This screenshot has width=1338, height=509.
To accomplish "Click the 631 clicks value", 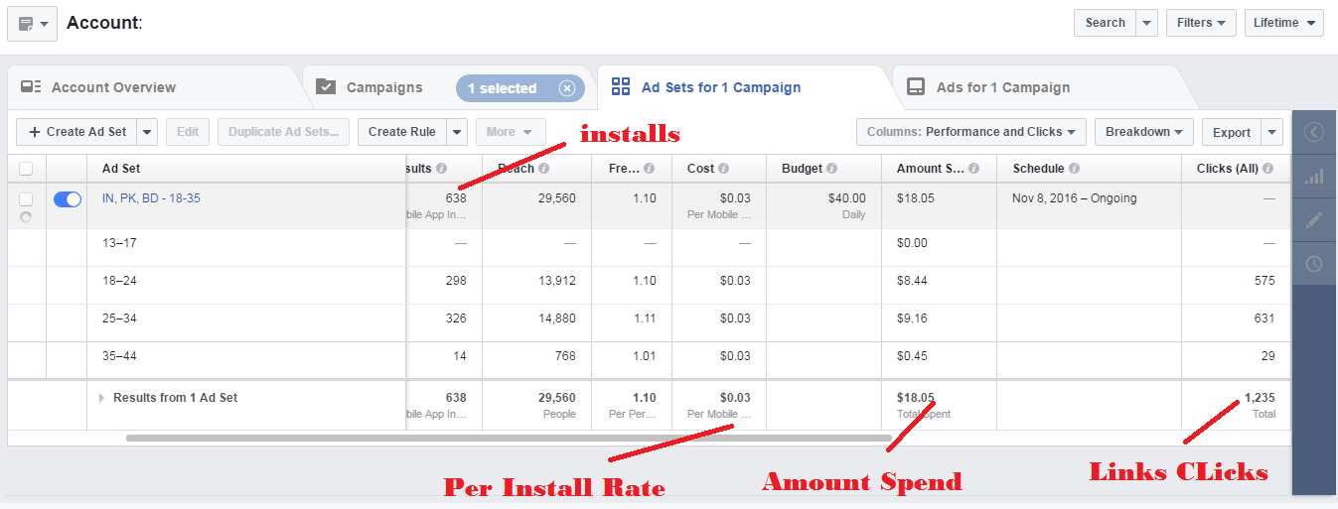I will click(x=1264, y=318).
